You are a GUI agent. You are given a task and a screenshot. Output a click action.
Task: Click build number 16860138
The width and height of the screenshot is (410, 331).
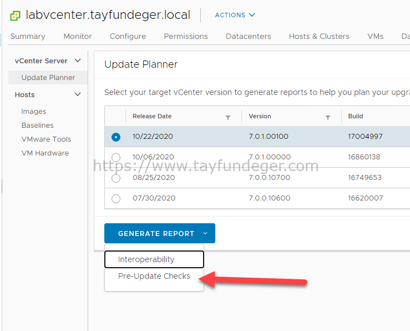click(x=364, y=157)
